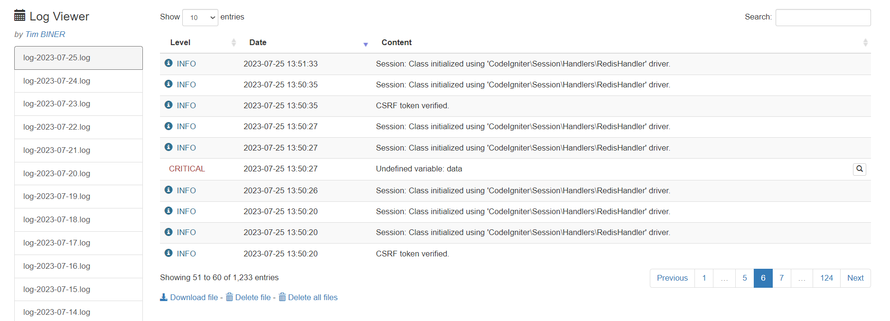Click the info icon on the 13:51:33 row
890x321 pixels.
click(x=169, y=63)
